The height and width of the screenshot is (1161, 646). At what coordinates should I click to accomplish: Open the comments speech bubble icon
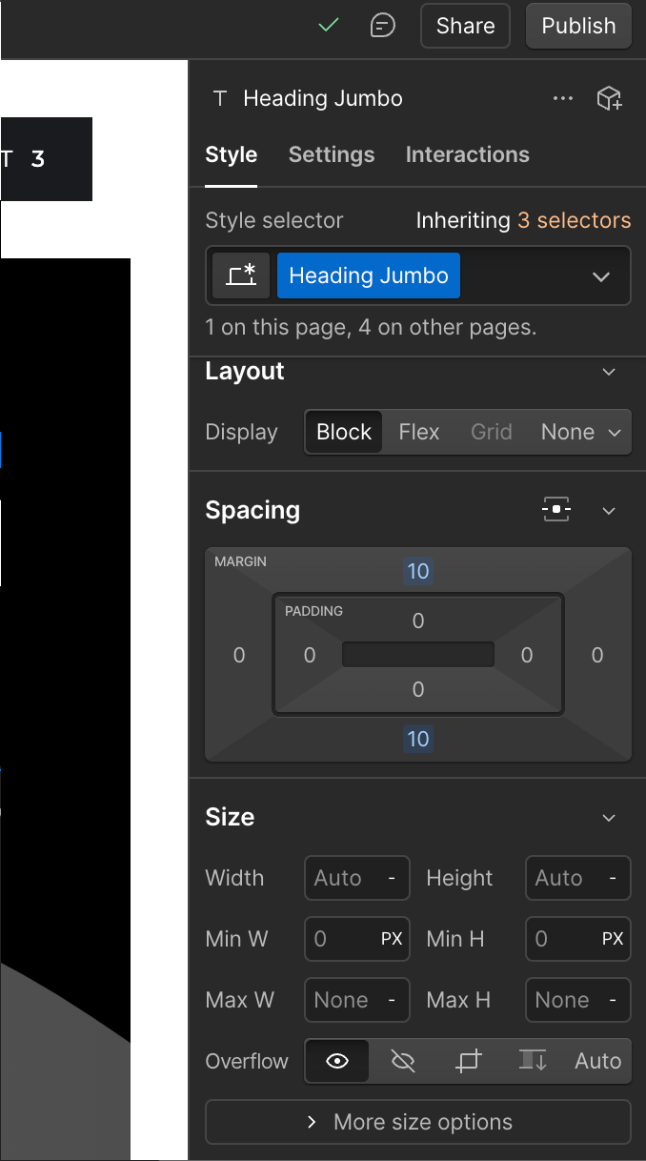pos(382,26)
